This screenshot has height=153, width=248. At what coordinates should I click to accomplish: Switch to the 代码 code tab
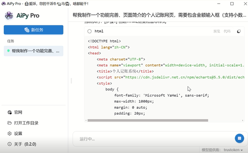(227, 31)
